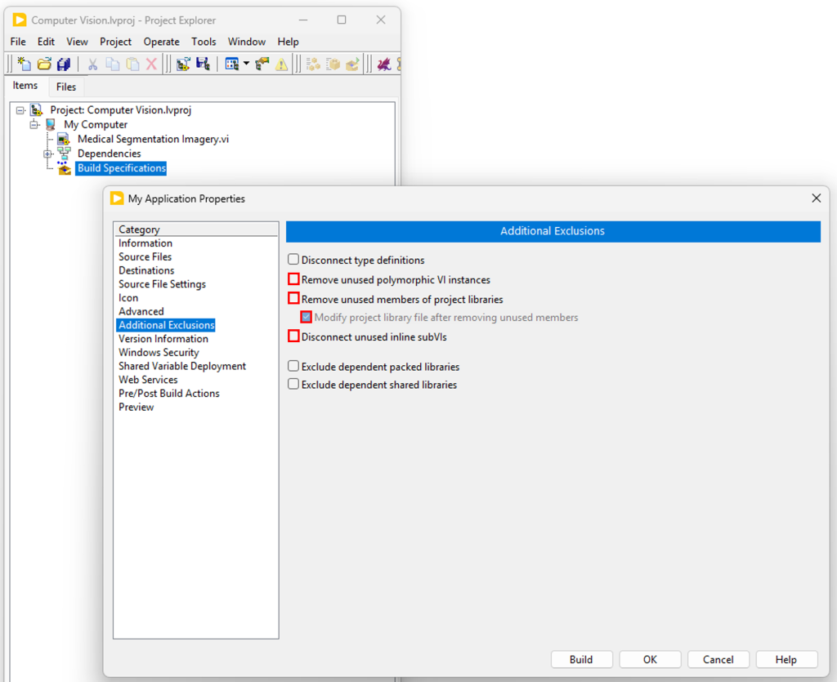Open the View menu
Viewport: 837px width, 682px height.
(77, 42)
